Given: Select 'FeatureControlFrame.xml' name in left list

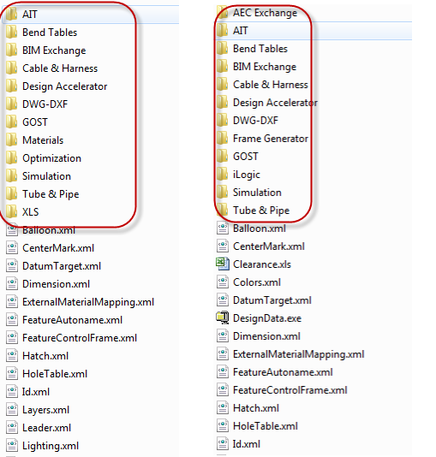Looking at the screenshot, I should click(x=80, y=338).
